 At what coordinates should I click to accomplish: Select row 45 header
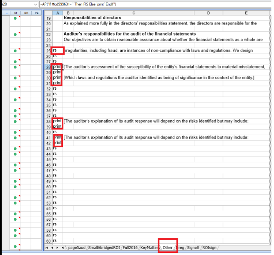[x=48, y=159]
